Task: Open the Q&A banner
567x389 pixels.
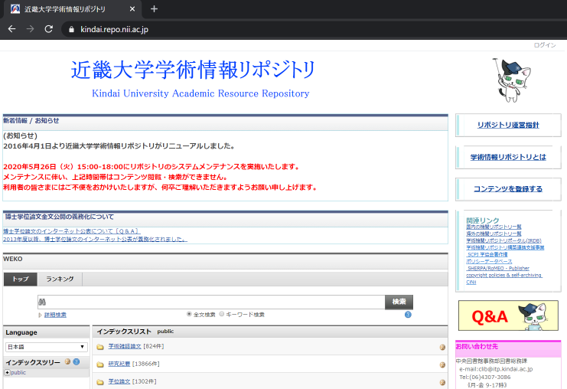Action: tap(508, 315)
